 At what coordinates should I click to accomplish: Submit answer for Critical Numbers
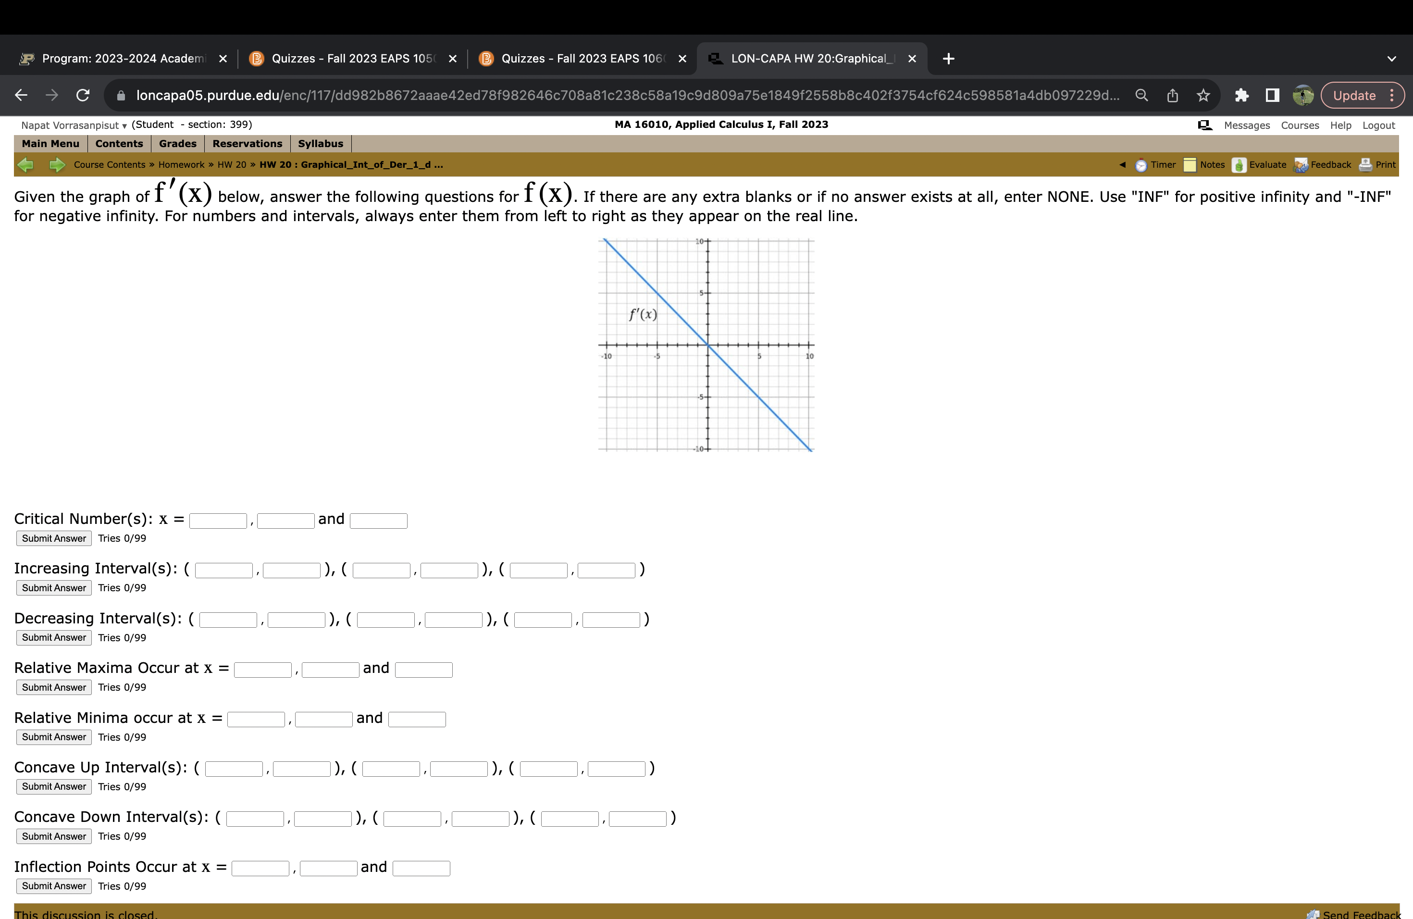point(53,538)
